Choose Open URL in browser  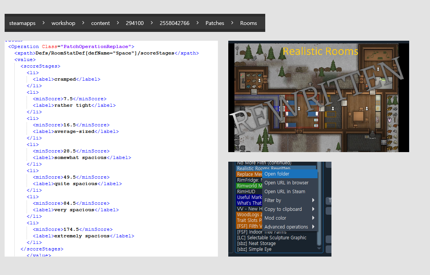(x=290, y=183)
